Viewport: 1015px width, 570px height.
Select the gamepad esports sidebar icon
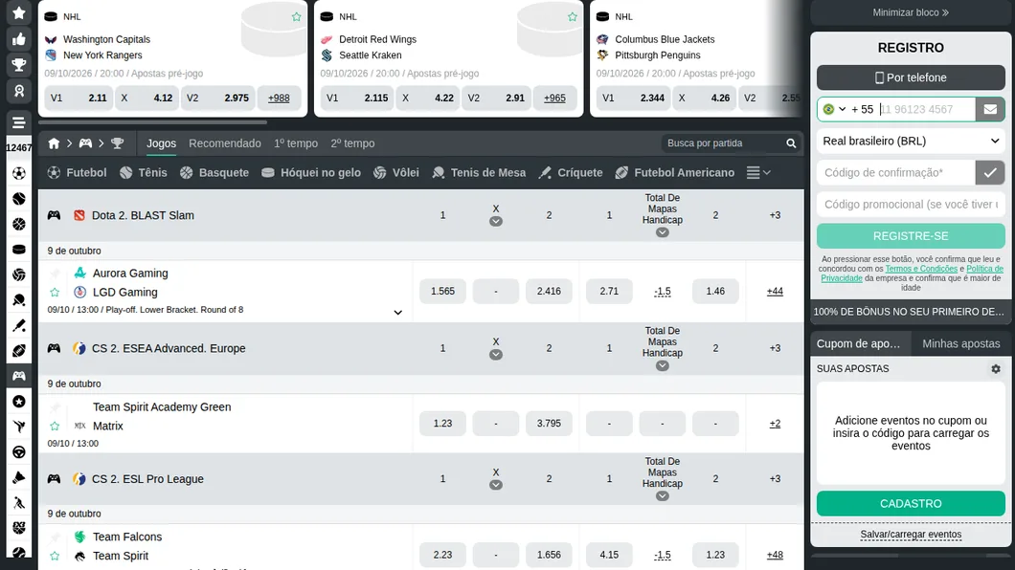[x=19, y=376]
